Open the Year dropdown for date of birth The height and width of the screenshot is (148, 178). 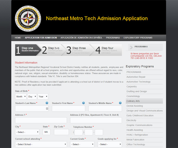click(43, 96)
